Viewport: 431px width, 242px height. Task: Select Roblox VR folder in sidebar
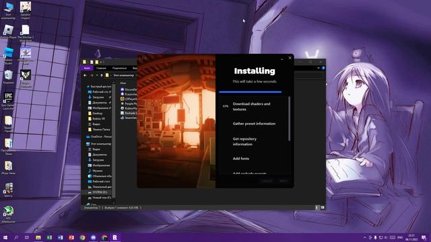(x=96, y=119)
